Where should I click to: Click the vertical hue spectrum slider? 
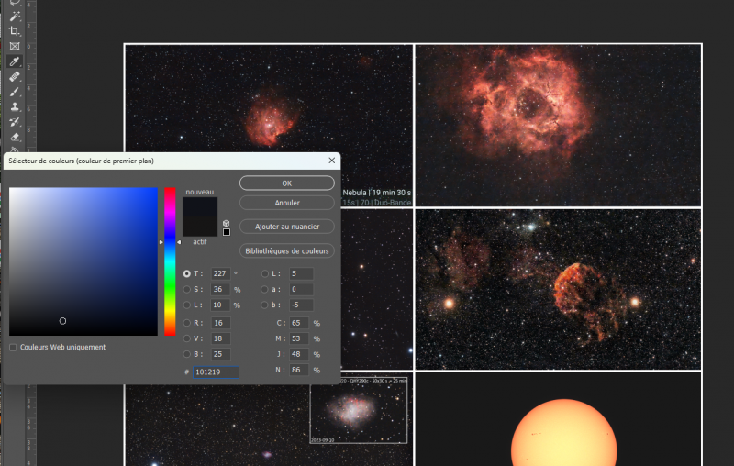[170, 261]
